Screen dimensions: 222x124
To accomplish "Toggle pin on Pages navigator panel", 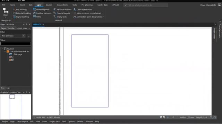I will [27, 24].
